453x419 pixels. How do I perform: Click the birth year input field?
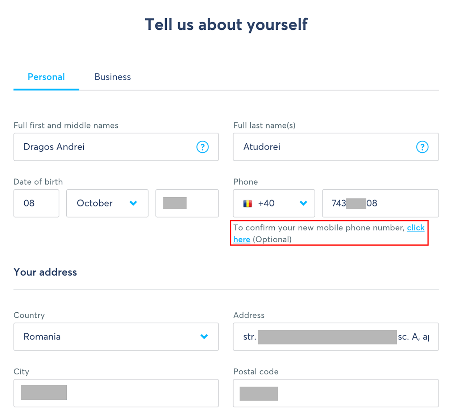pyautogui.click(x=187, y=203)
